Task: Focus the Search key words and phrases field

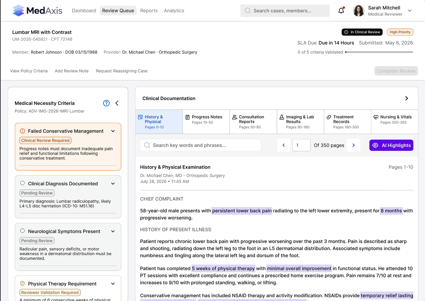Action: pos(201,145)
